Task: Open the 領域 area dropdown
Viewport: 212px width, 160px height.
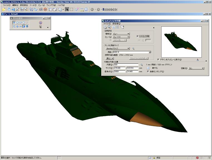Action: coord(121,34)
